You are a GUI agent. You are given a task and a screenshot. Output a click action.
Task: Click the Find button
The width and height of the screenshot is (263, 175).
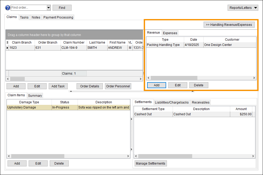(x=62, y=8)
